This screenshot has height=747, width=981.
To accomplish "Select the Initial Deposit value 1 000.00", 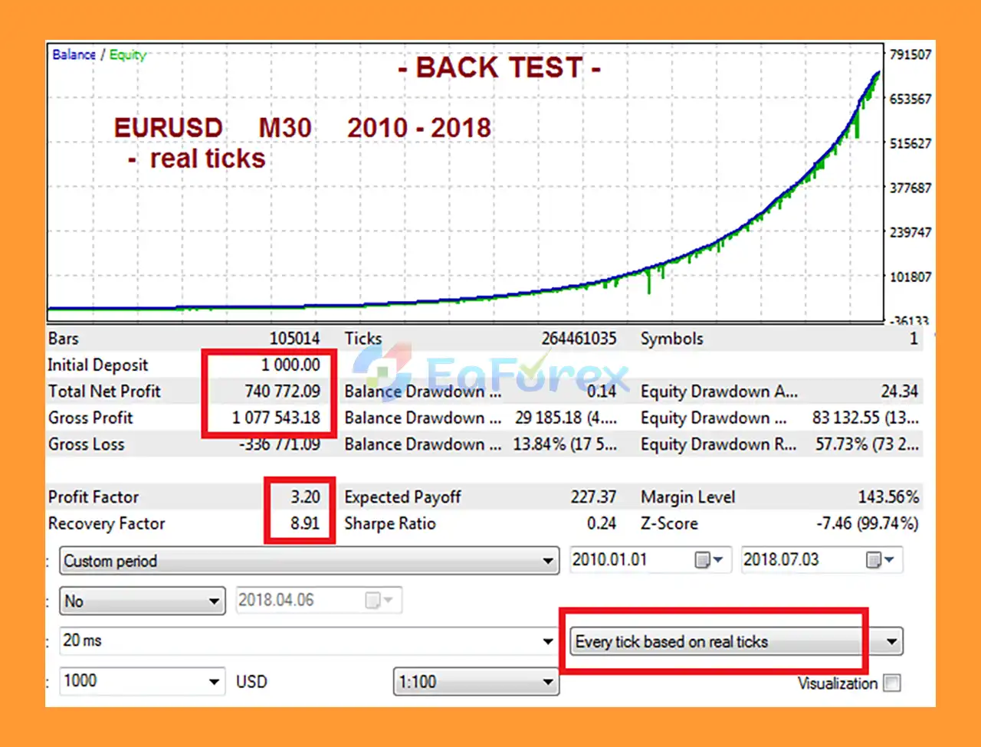I will click(290, 365).
